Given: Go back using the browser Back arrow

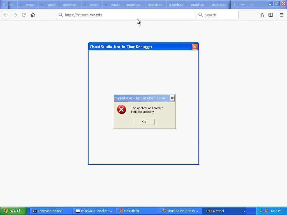Looking at the screenshot, I should click(x=6, y=15).
